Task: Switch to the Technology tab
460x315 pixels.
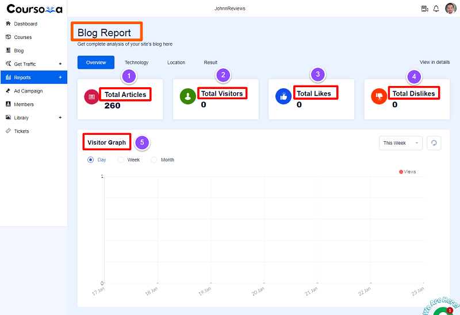Action: point(136,63)
